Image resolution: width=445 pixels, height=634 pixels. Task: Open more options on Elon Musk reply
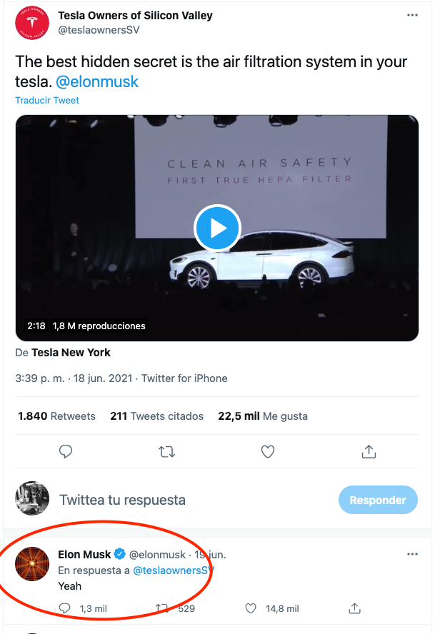tap(412, 554)
